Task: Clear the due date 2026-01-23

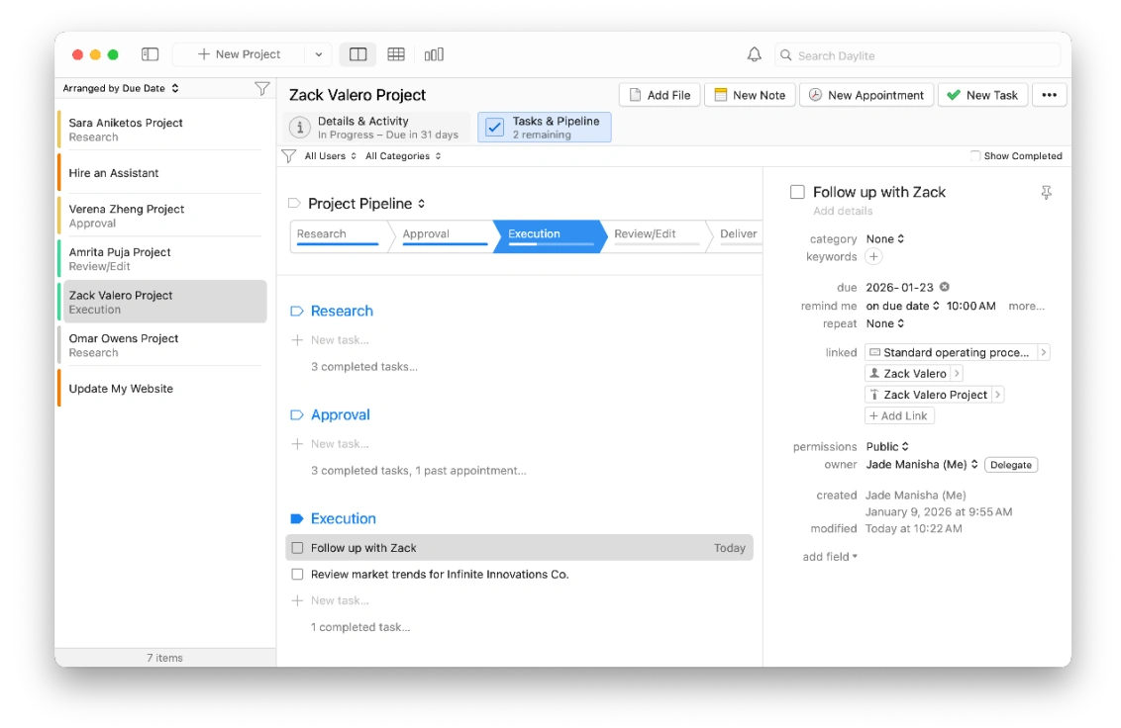Action: click(945, 287)
